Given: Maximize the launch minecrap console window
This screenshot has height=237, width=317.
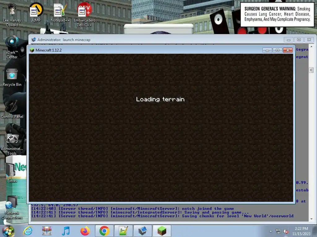Looking at the screenshot, I should click(299, 40).
